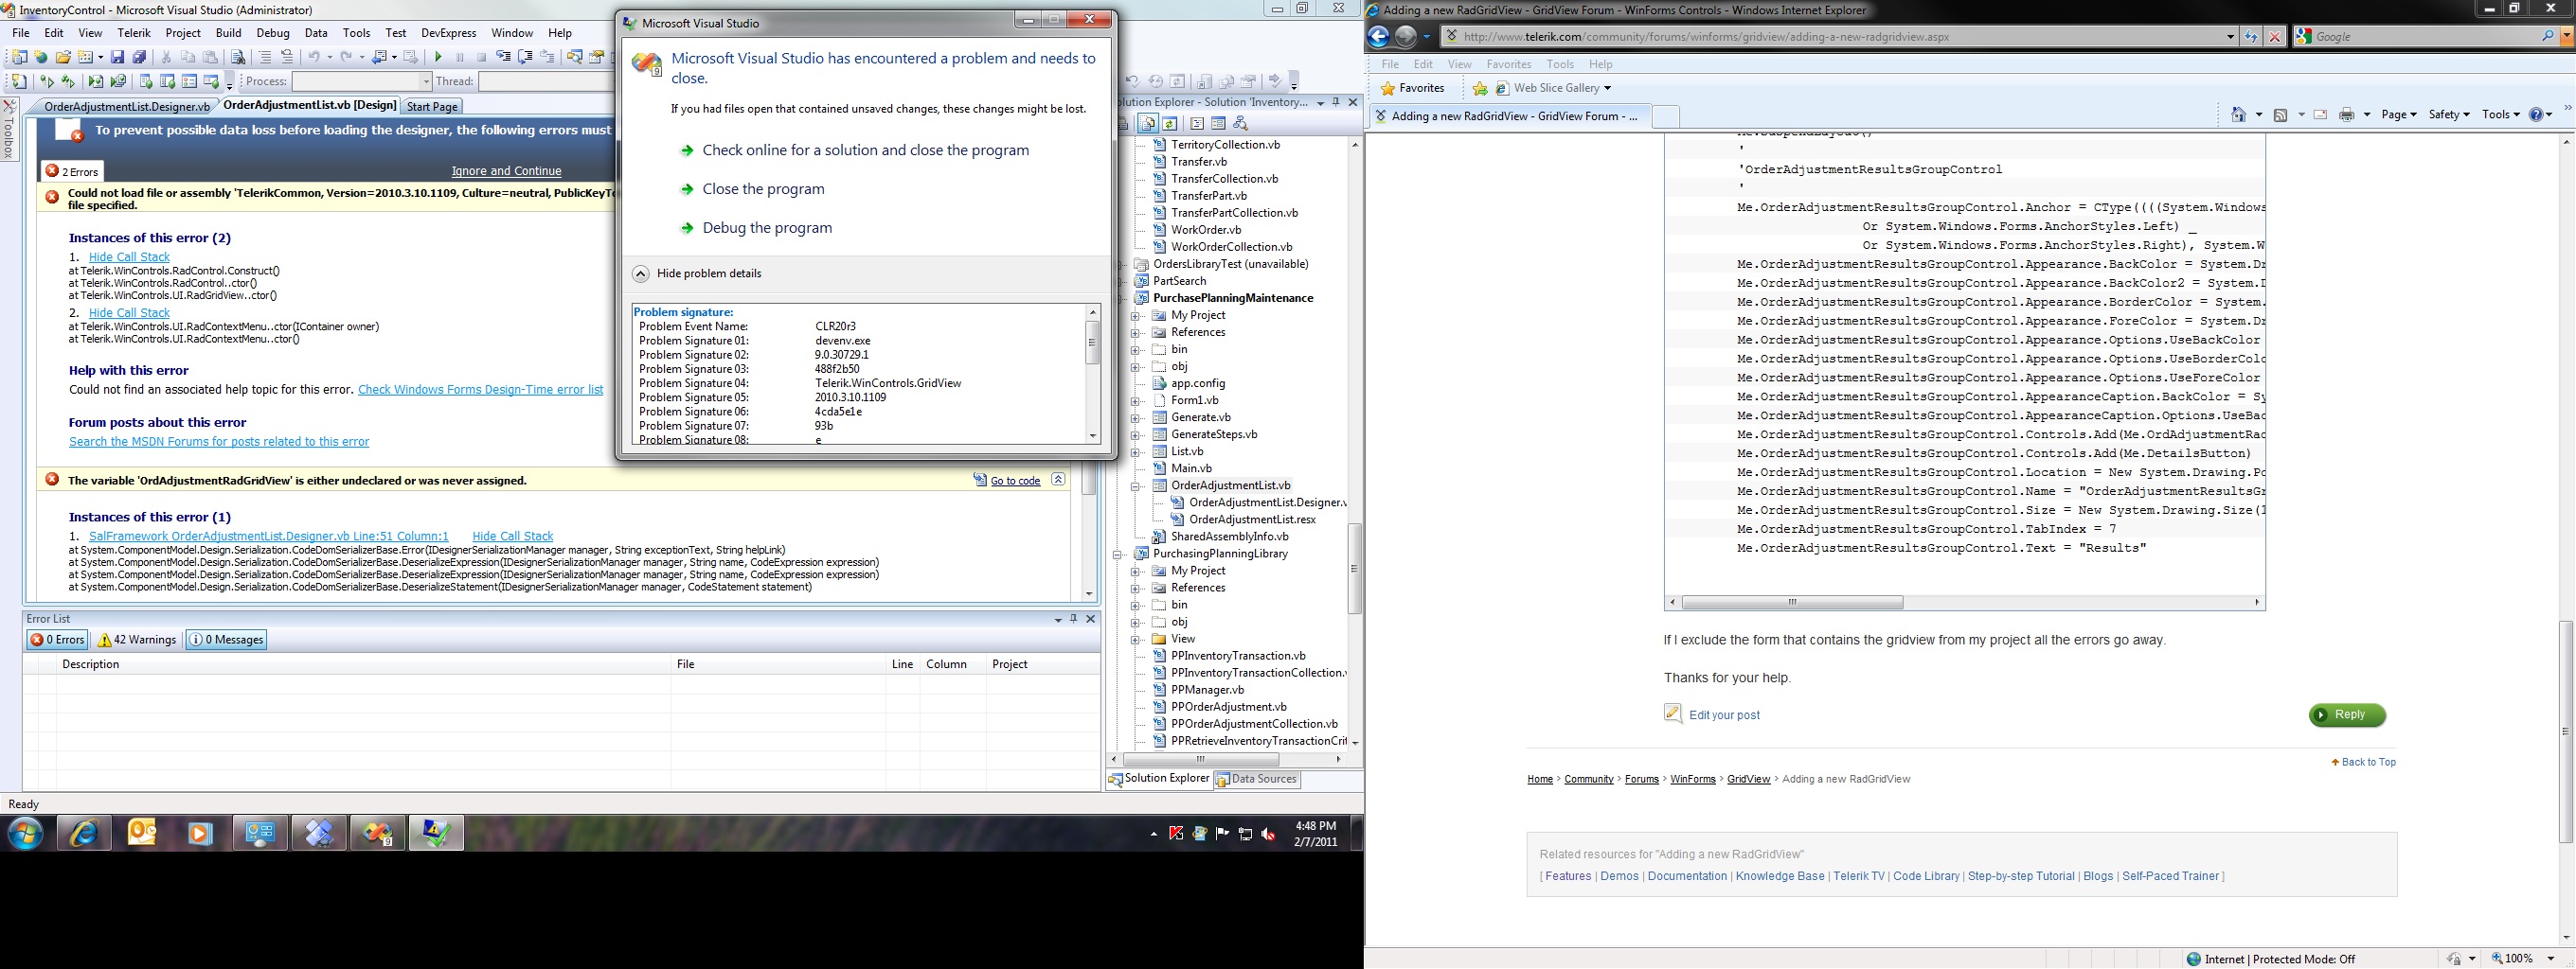Click the Home icon in the IE command bar
Screen dimensions: 2576x969
click(2239, 115)
